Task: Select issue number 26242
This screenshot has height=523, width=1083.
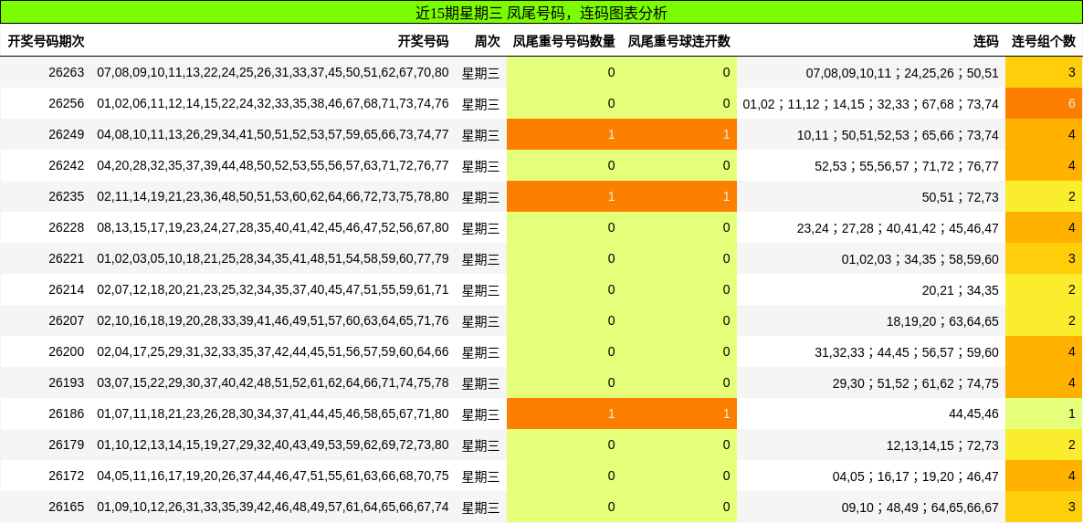Action: [x=67, y=165]
